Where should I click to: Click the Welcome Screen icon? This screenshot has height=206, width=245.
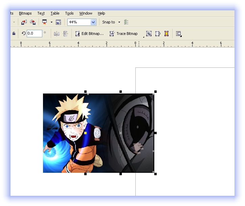click(x=58, y=22)
